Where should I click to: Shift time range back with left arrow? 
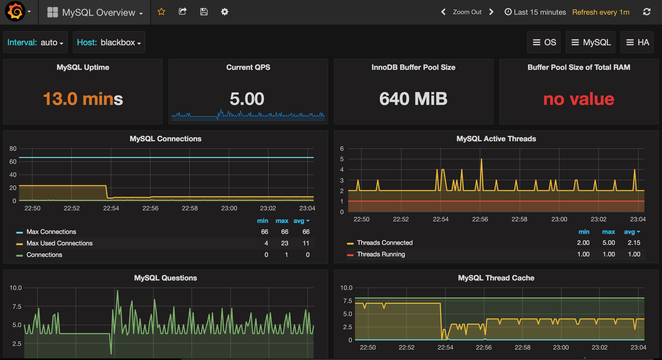444,12
